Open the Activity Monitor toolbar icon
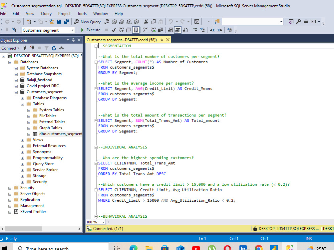Screen dimensions: 334x250 pyautogui.click(x=197, y=22)
